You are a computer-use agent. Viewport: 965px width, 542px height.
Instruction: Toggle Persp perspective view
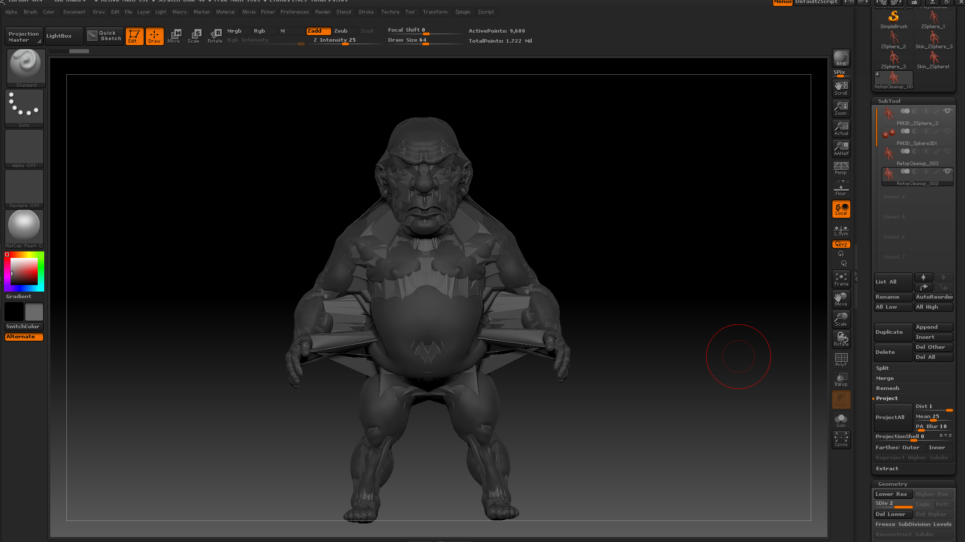[x=841, y=168]
